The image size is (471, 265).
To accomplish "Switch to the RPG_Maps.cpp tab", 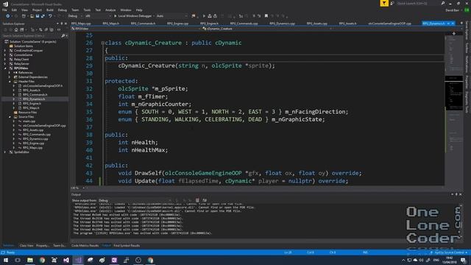I will click(81, 24).
